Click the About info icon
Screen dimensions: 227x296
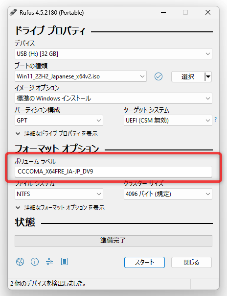35,262
